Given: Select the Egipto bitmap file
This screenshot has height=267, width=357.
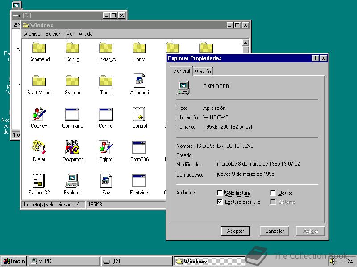Looking at the screenshot, I should coord(106,147).
